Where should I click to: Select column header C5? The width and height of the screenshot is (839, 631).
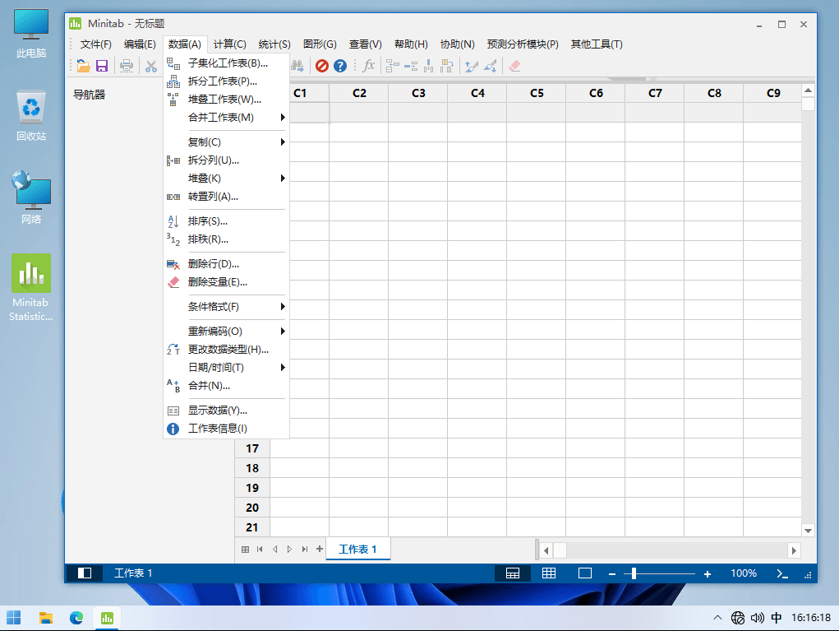537,93
